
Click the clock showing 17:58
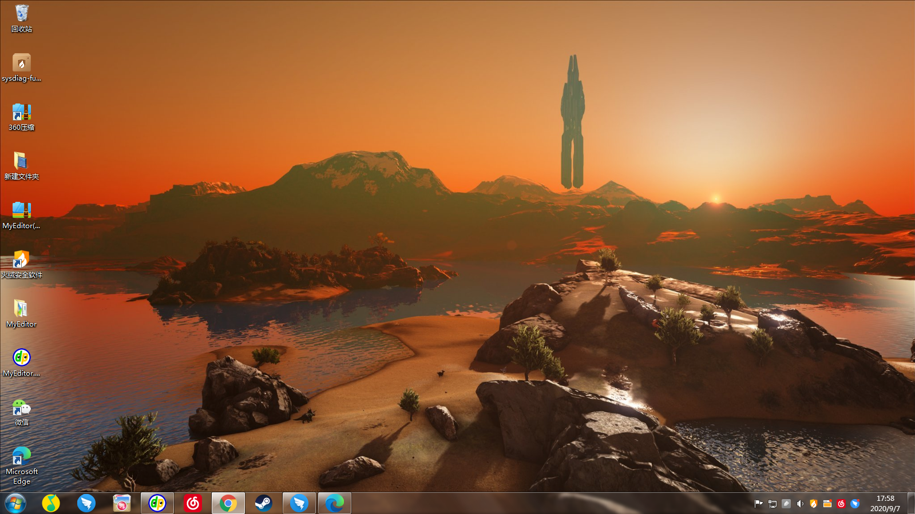pos(885,503)
